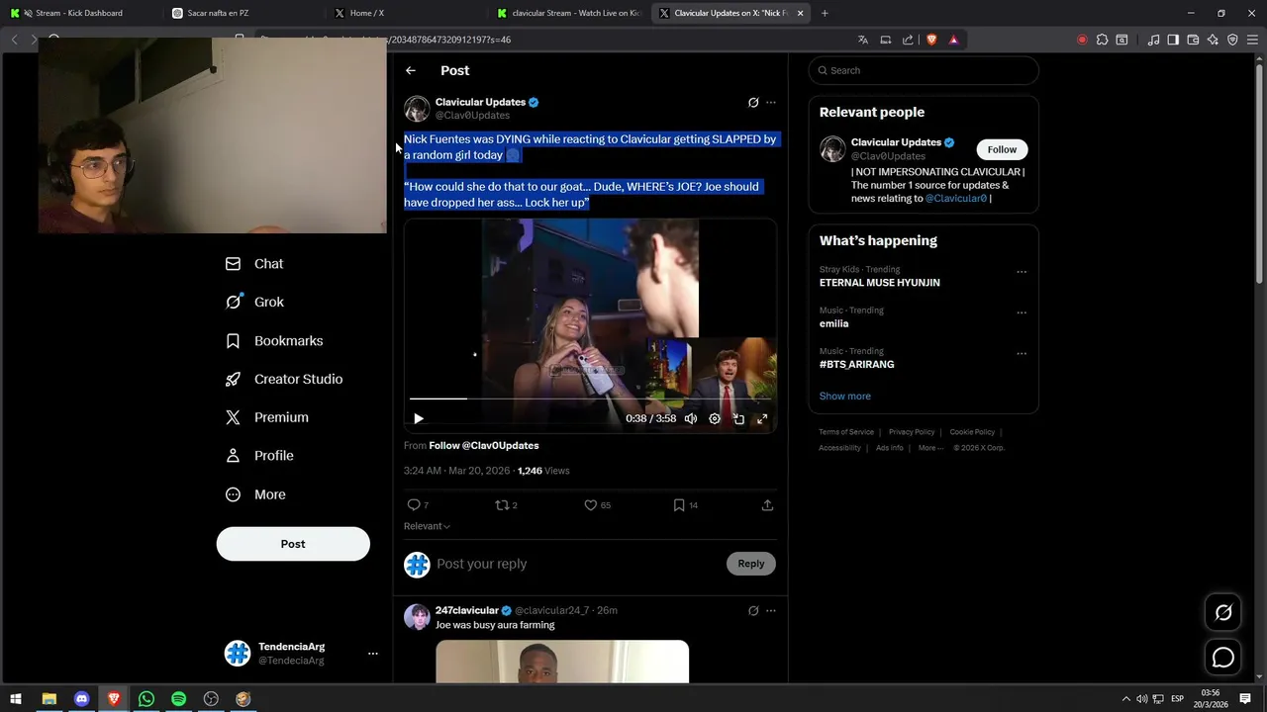Image resolution: width=1267 pixels, height=712 pixels.
Task: Open Discord from the taskbar
Action: 81,699
